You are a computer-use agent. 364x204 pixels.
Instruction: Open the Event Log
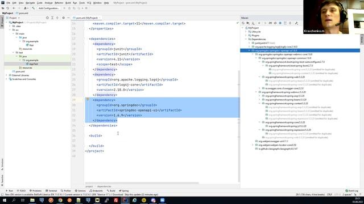(x=352, y=191)
